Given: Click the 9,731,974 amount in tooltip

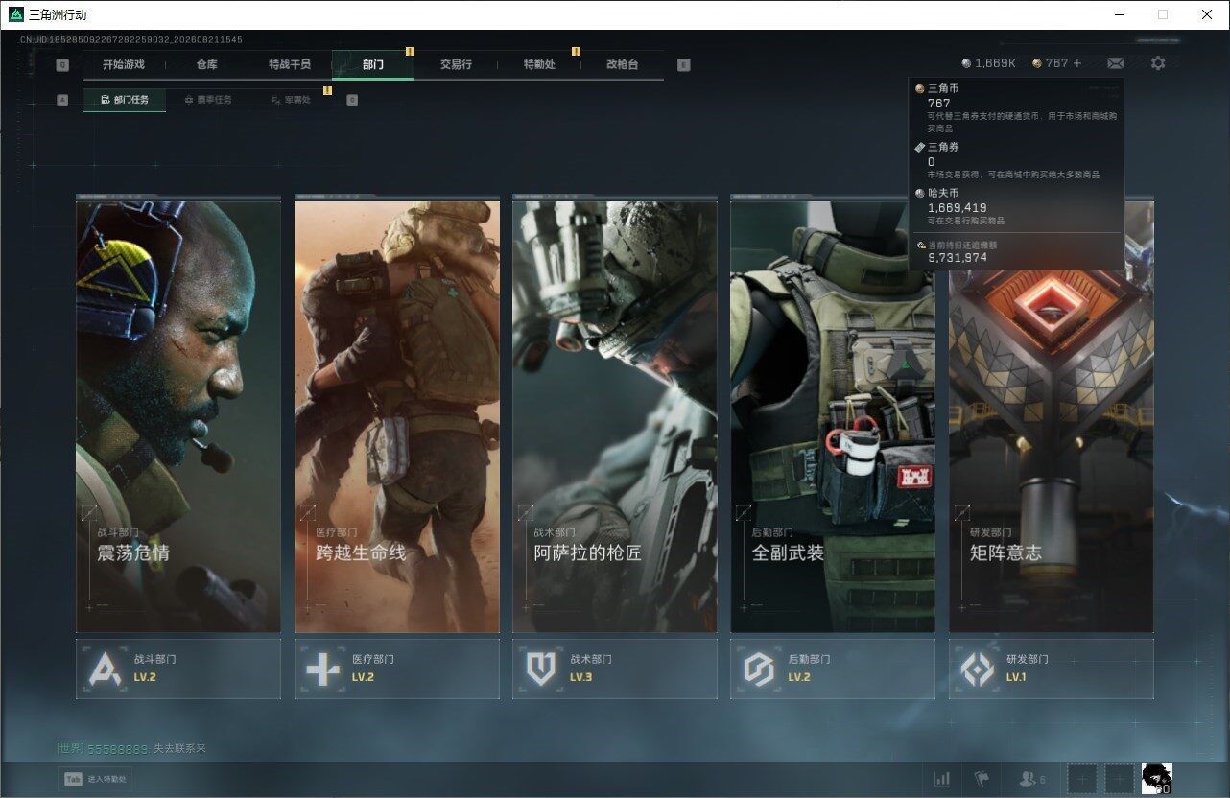Looking at the screenshot, I should click(958, 258).
